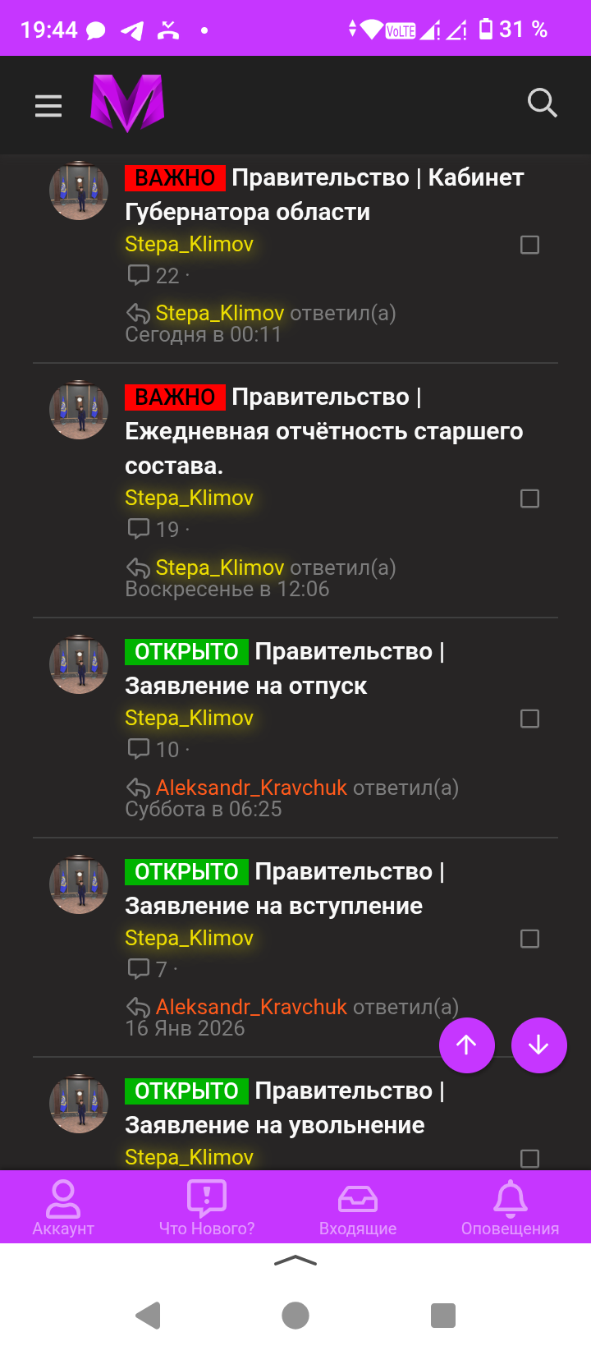This screenshot has width=591, height=1355.
Task: Tick checkbox for Заявление на отпуск thread
Action: point(530,719)
